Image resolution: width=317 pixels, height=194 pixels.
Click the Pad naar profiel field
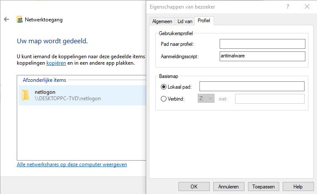coord(262,44)
